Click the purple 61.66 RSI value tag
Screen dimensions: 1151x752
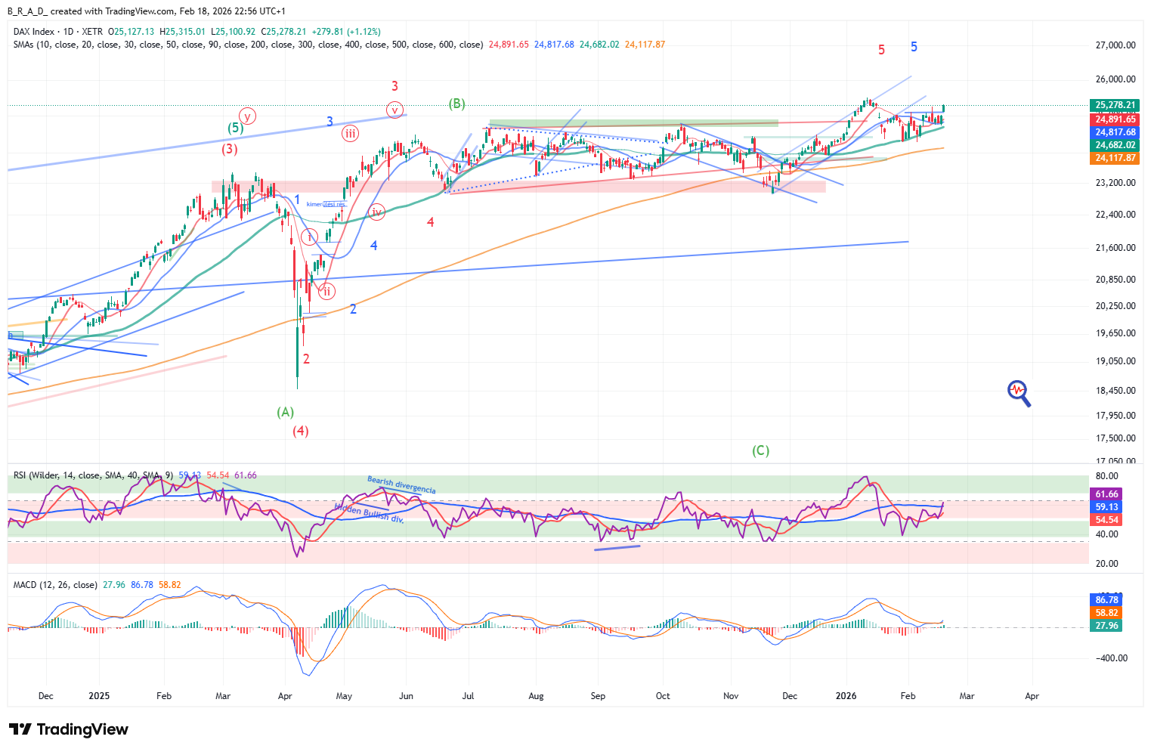point(1106,494)
